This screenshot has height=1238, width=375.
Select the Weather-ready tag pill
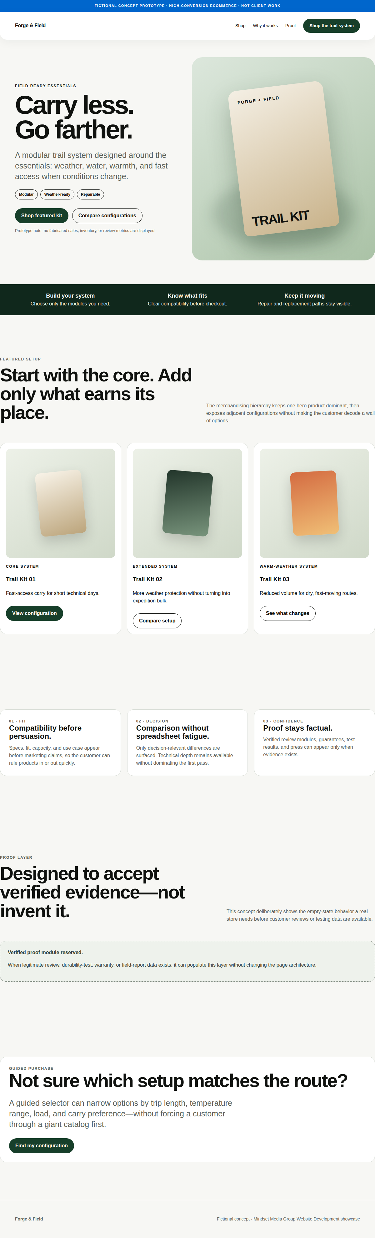[x=57, y=195]
